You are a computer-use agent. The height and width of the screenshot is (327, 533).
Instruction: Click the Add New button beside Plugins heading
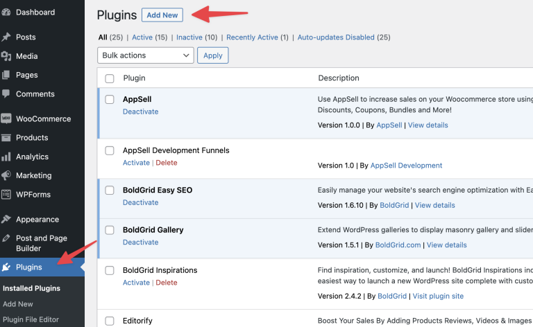tap(162, 15)
